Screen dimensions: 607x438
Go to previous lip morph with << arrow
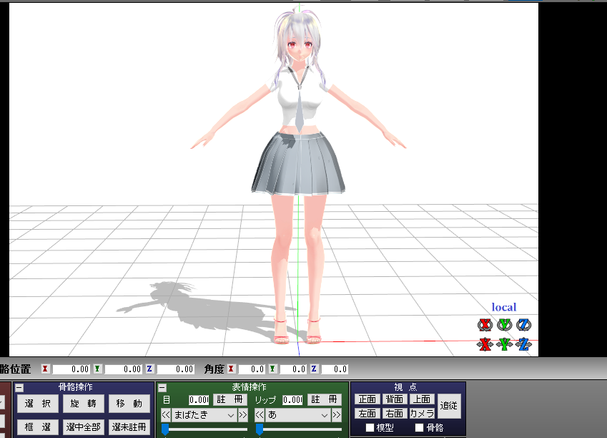pyautogui.click(x=260, y=415)
